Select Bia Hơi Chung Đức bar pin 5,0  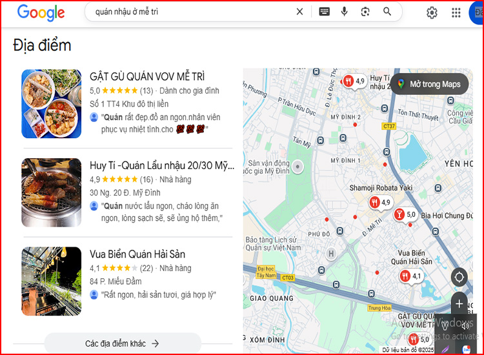[x=405, y=214]
